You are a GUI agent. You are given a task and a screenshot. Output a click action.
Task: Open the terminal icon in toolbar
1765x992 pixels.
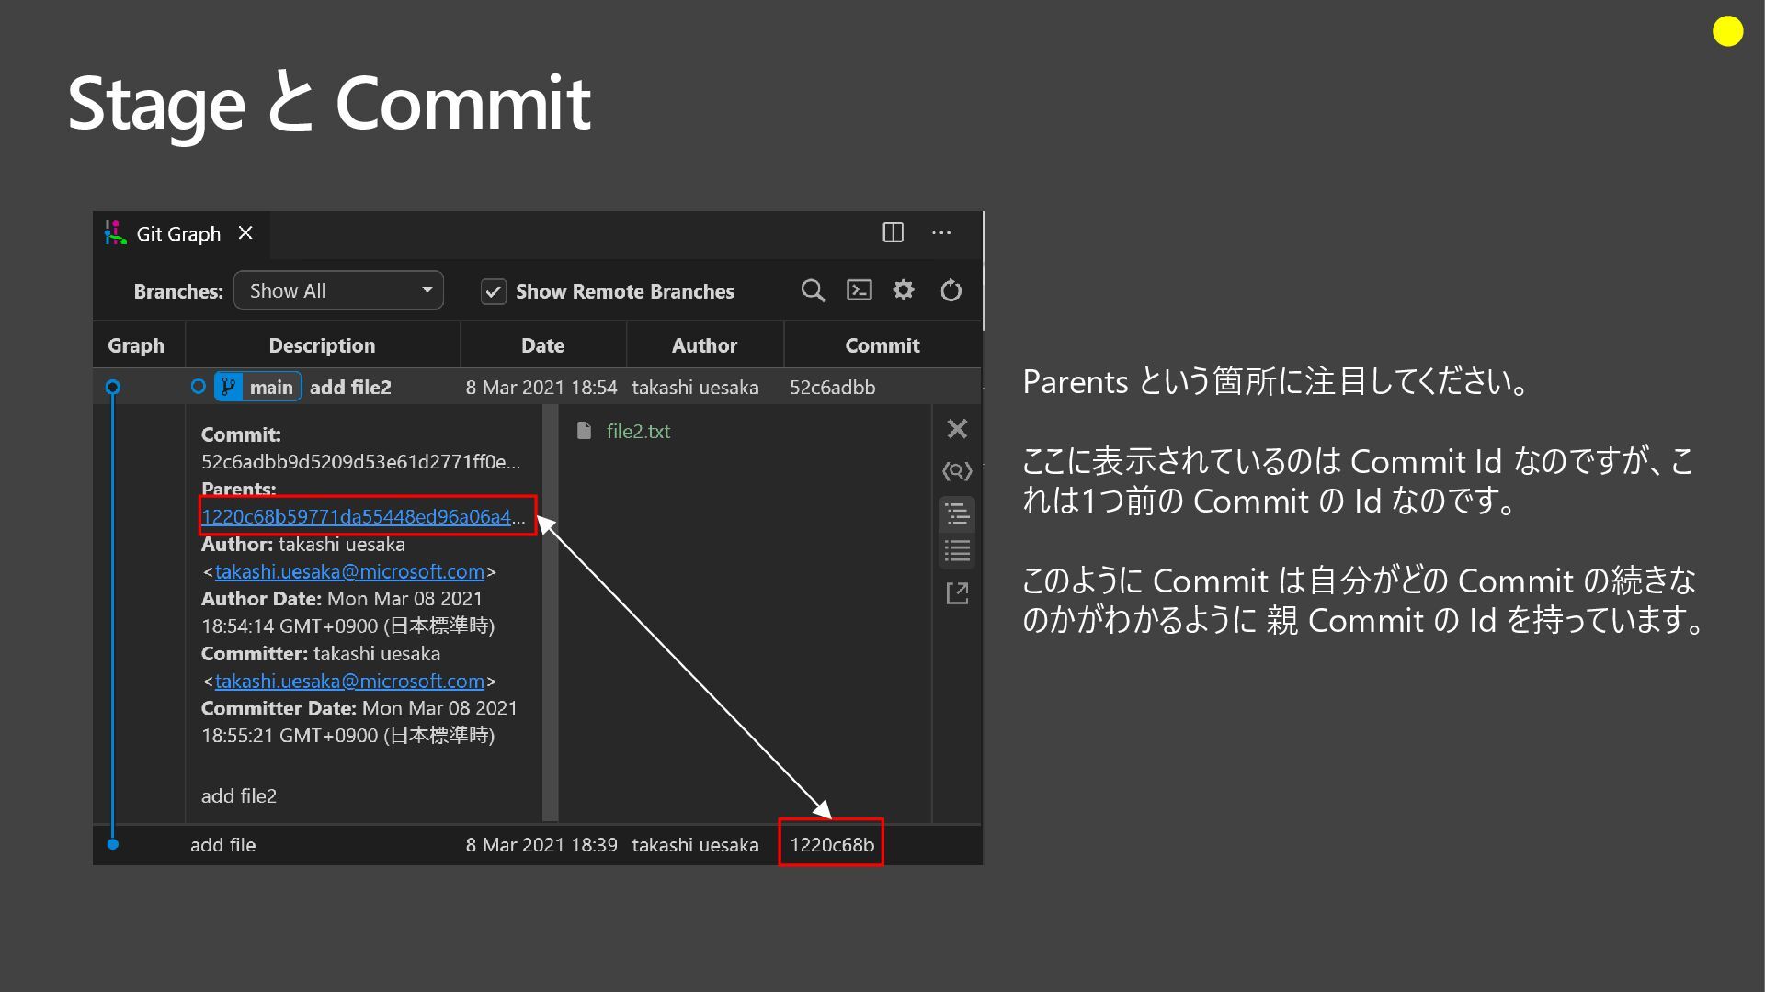click(859, 291)
